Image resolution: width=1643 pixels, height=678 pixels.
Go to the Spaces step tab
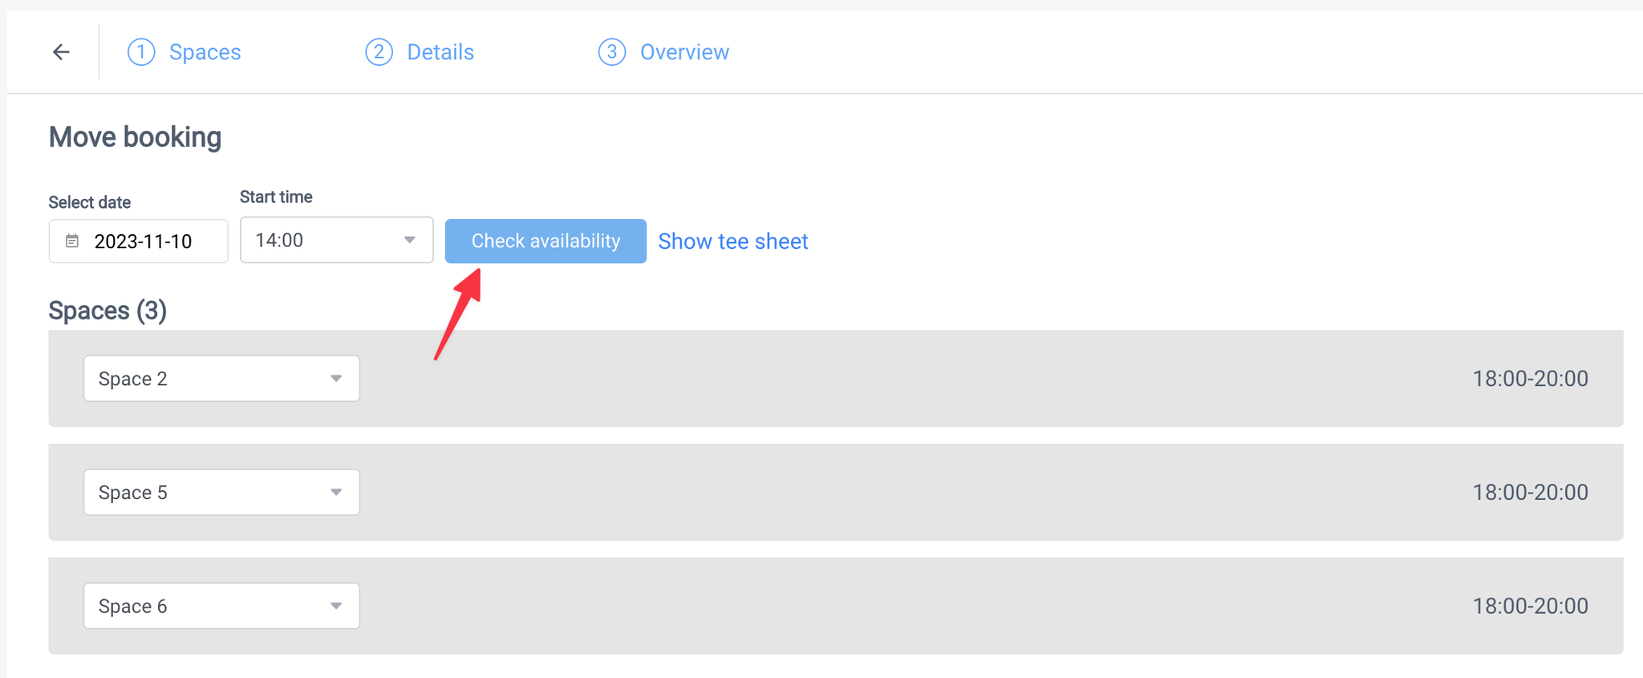(x=205, y=52)
